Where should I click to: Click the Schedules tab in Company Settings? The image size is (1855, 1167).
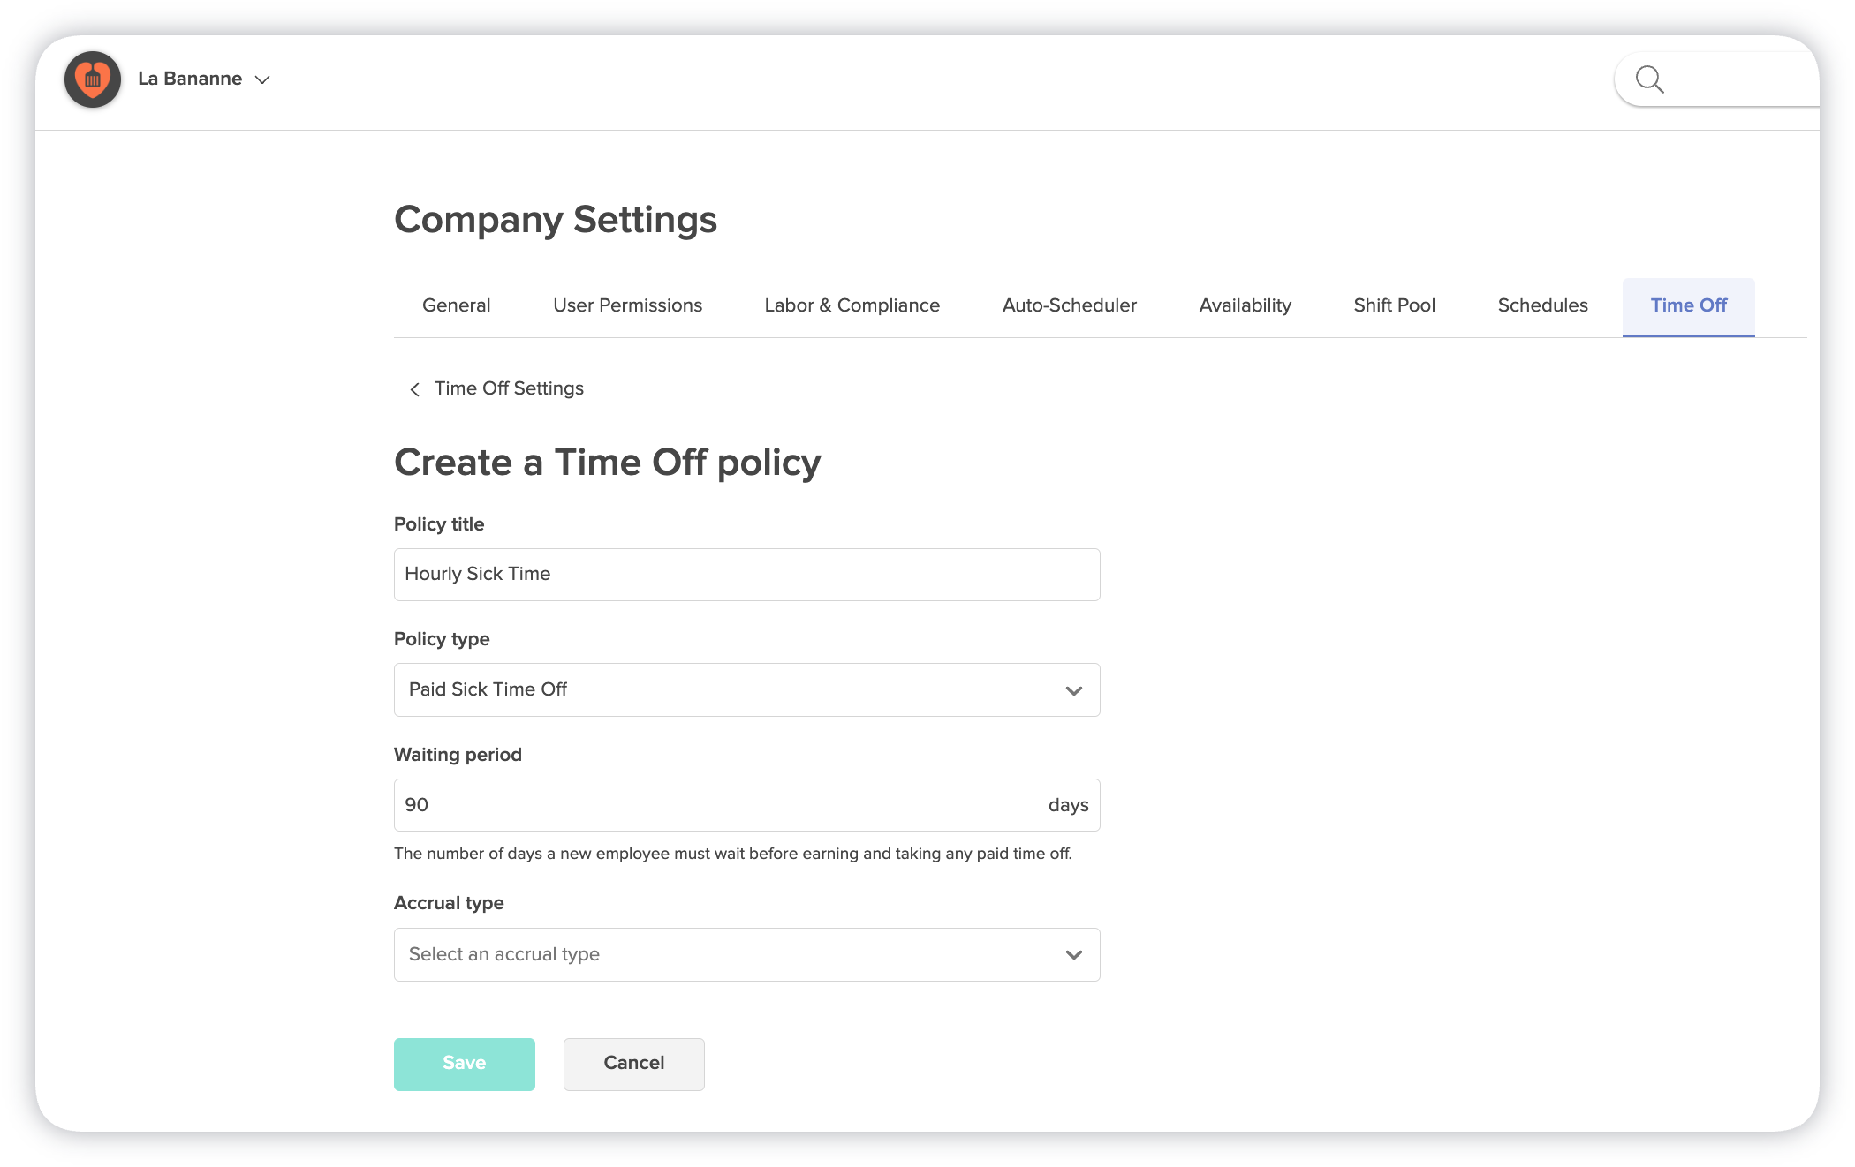click(1543, 305)
